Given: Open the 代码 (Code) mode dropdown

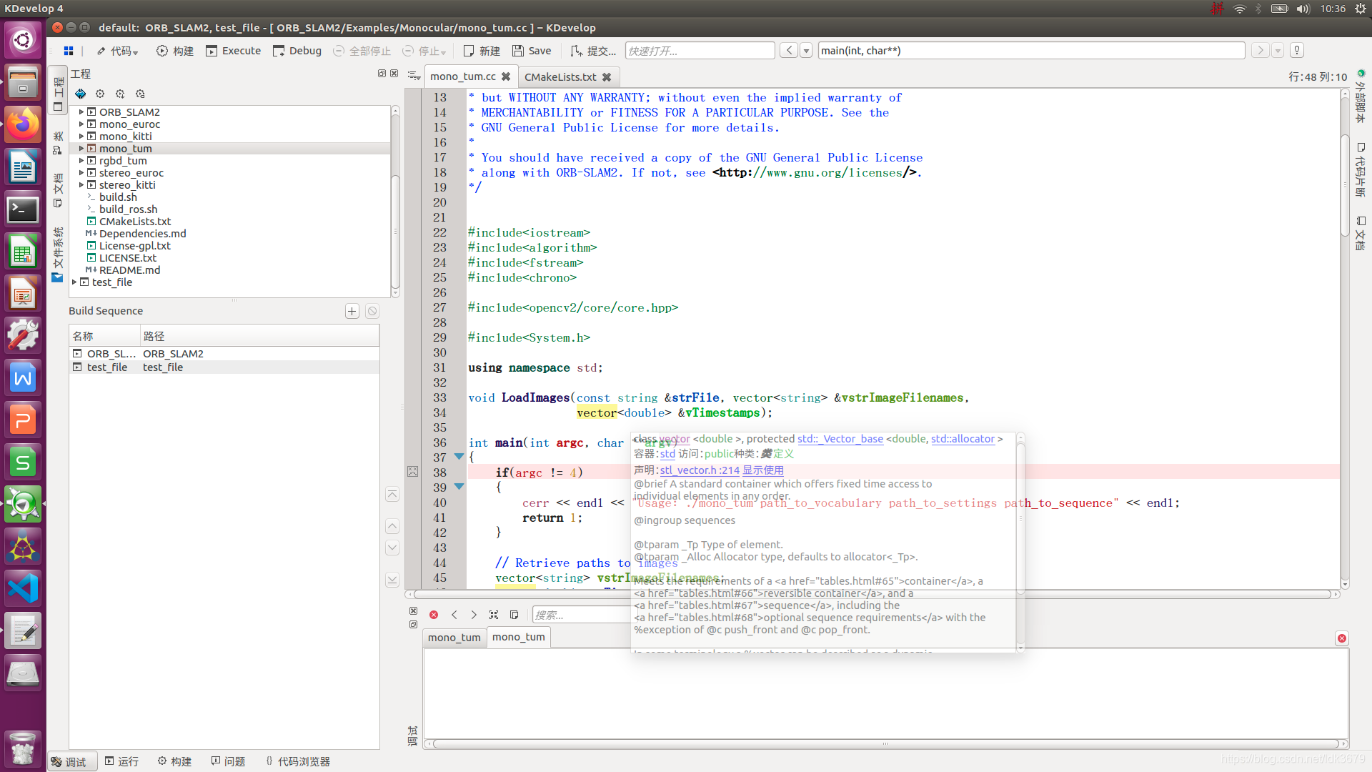Looking at the screenshot, I should pyautogui.click(x=117, y=51).
